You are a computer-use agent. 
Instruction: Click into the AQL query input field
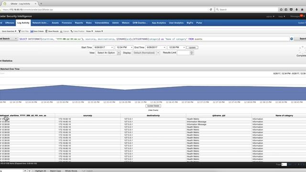tap(154, 39)
